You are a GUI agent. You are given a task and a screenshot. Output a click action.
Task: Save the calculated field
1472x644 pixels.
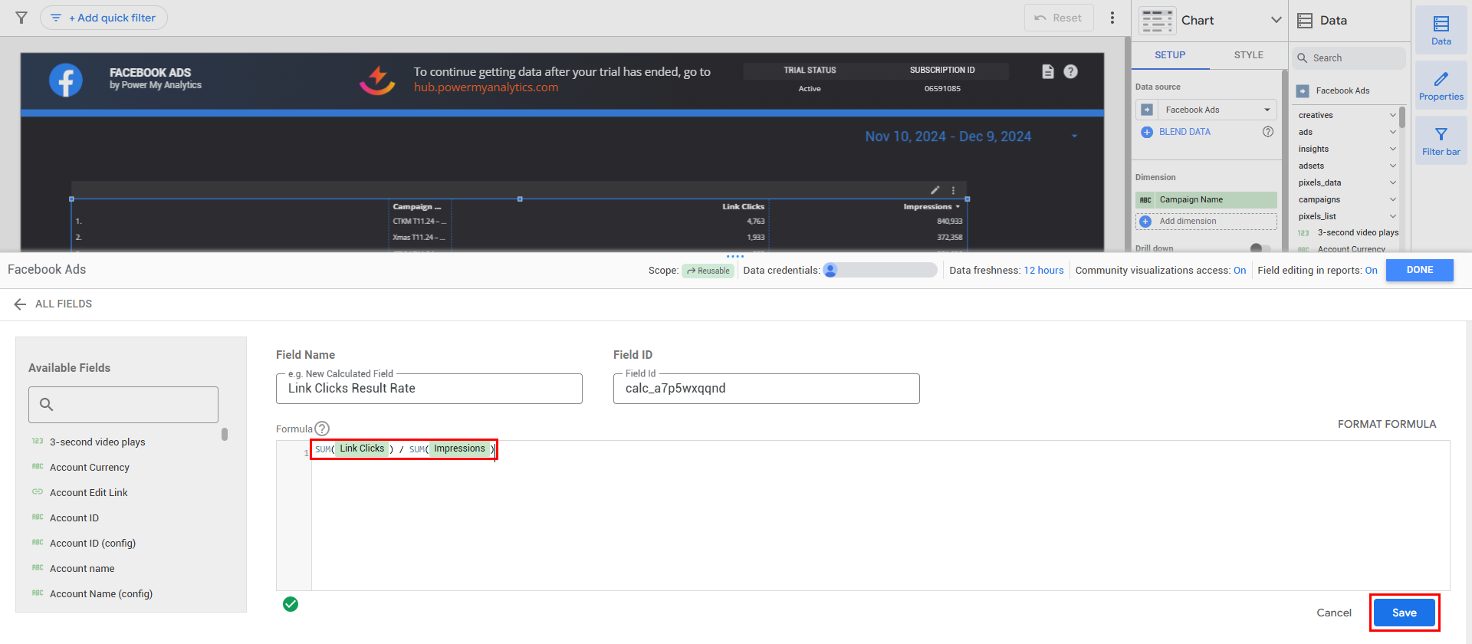click(1404, 613)
